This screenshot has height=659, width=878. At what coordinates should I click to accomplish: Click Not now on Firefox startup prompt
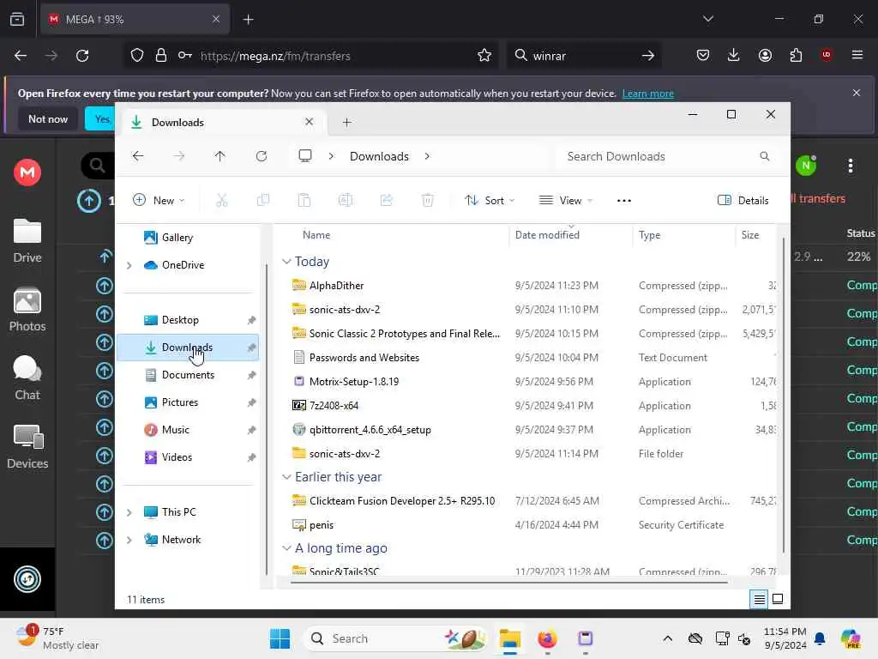click(x=48, y=118)
